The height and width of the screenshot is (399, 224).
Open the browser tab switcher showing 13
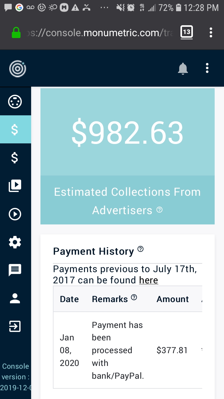click(x=186, y=32)
